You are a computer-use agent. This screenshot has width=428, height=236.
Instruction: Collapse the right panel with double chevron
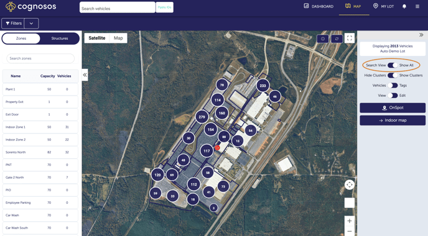click(x=421, y=35)
